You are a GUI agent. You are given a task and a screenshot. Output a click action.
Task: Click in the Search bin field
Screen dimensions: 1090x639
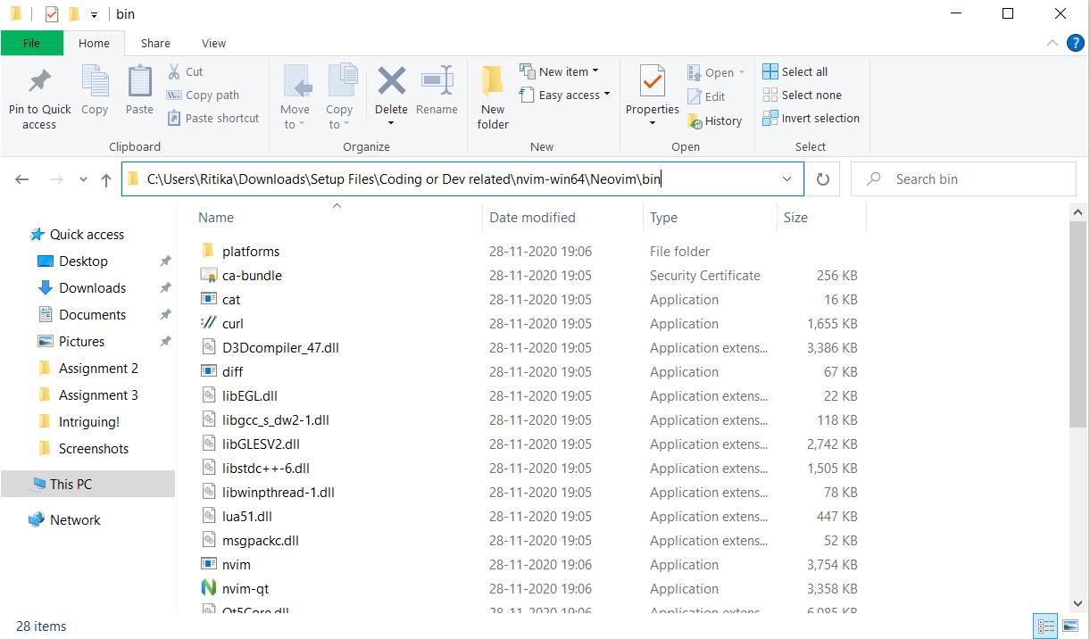click(963, 179)
